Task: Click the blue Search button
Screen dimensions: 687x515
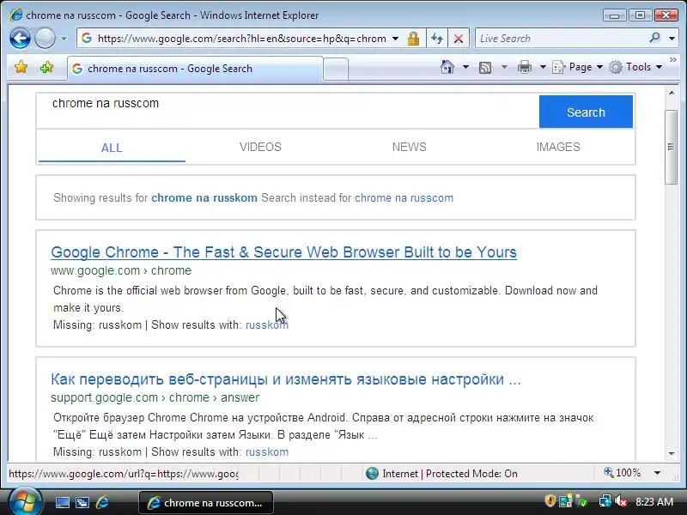Action: coord(586,112)
